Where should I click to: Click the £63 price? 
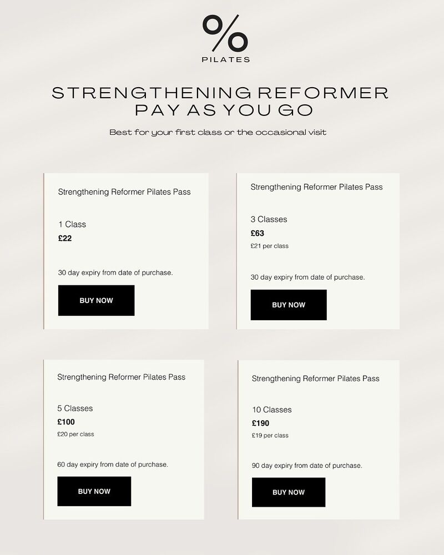[x=258, y=233]
